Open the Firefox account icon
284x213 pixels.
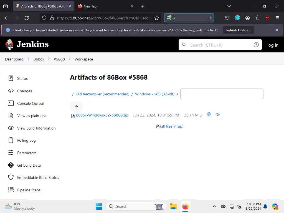(x=247, y=18)
